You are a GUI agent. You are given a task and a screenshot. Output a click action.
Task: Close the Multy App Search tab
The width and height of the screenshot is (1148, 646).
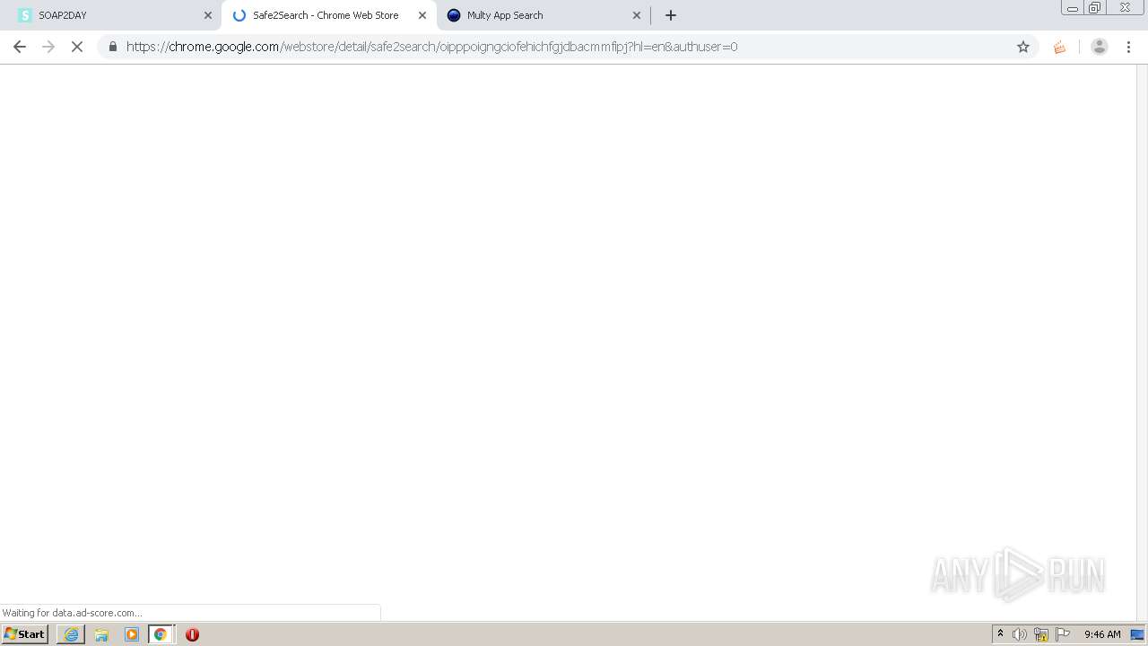pos(637,15)
